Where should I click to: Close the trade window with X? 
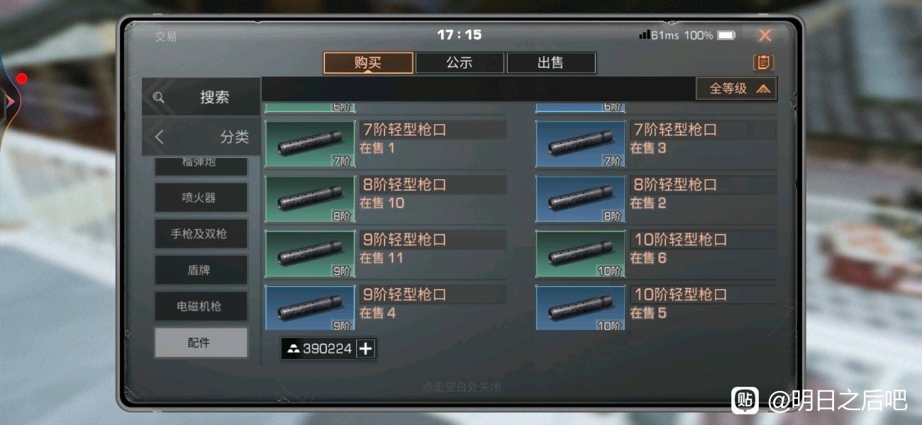(765, 35)
